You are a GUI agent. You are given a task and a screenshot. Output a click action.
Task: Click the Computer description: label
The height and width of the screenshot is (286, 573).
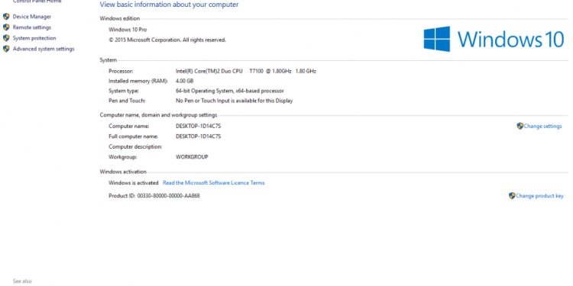click(135, 146)
